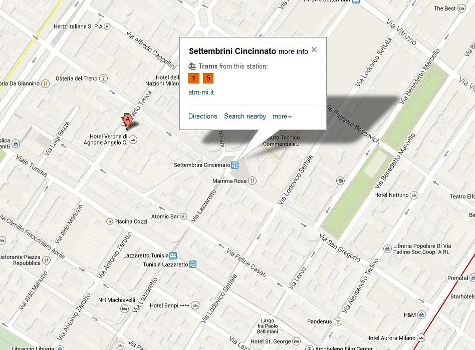
Task: Close the Settembrini Cincinnato info window
Action: [314, 49]
